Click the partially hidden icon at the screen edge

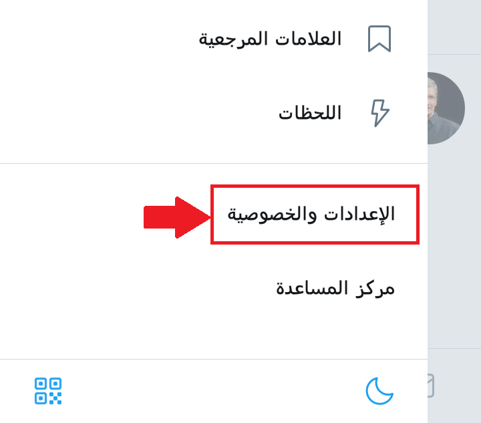tap(431, 386)
